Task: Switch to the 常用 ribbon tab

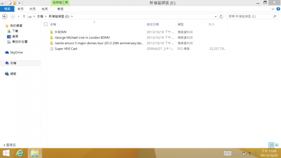Action: pyautogui.click(x=20, y=9)
